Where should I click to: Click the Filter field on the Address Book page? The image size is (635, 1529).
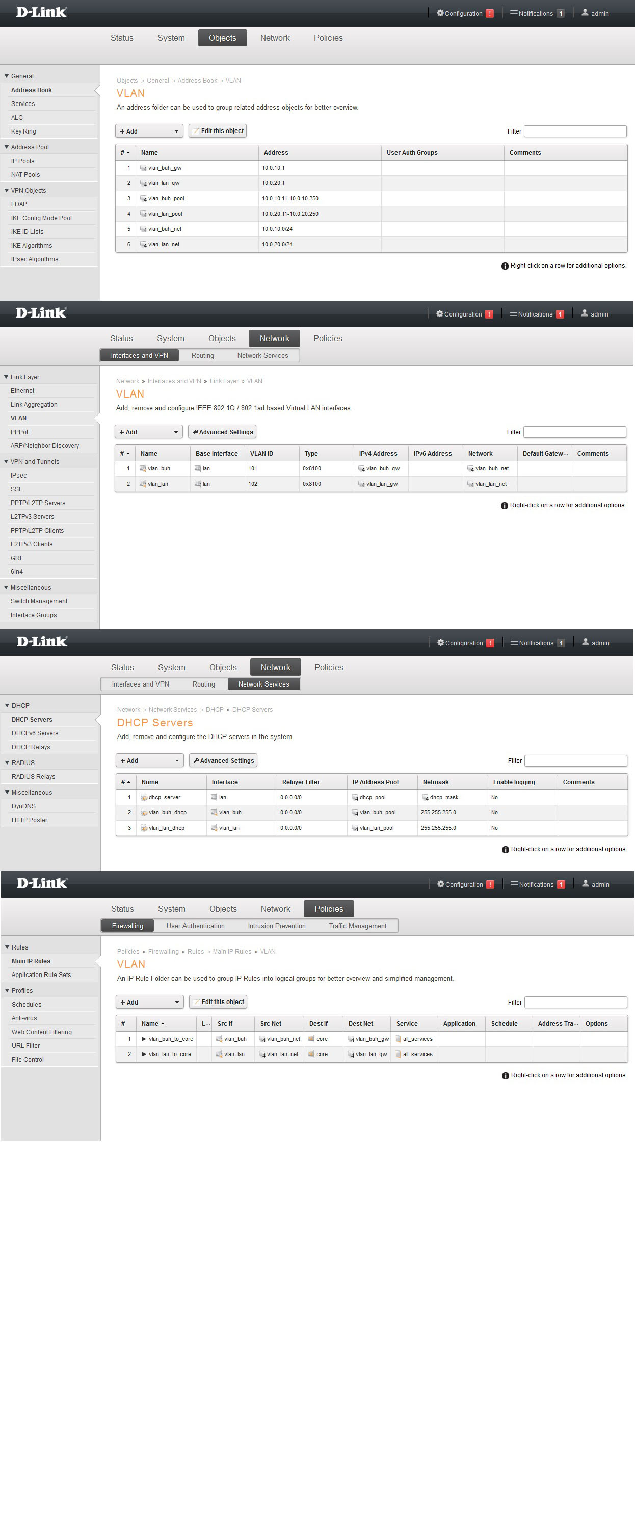point(575,131)
